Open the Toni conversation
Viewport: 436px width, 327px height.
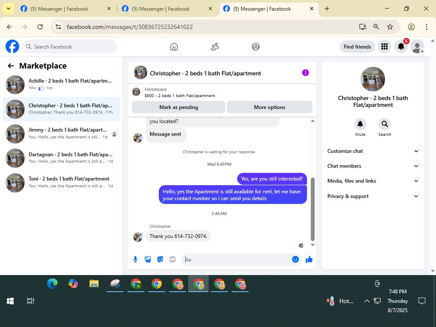click(61, 183)
